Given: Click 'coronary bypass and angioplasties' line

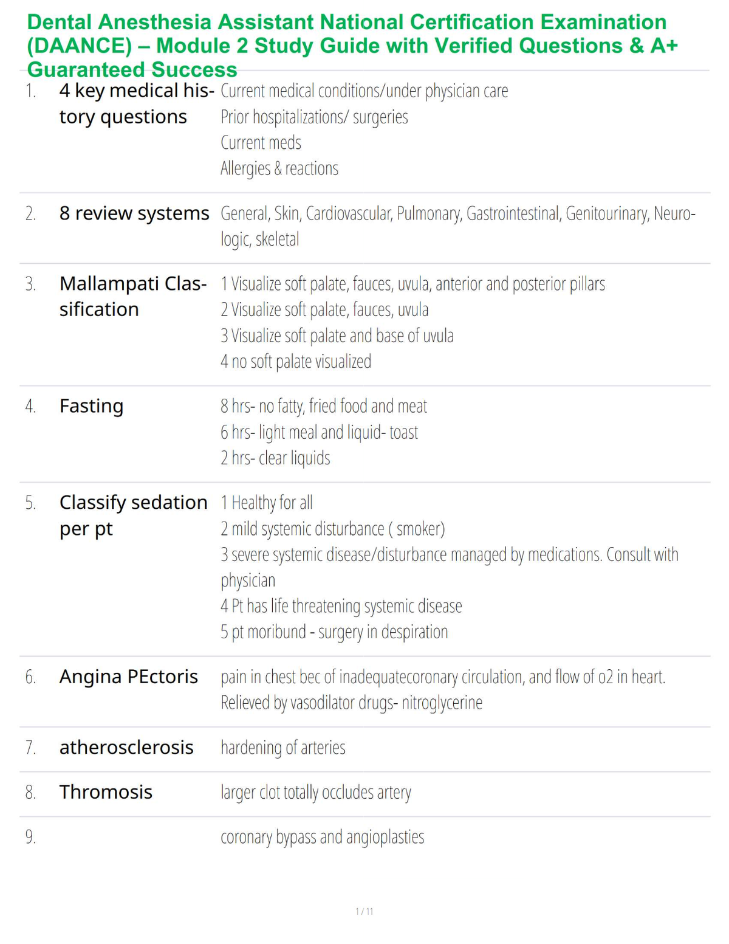Looking at the screenshot, I should [x=323, y=837].
